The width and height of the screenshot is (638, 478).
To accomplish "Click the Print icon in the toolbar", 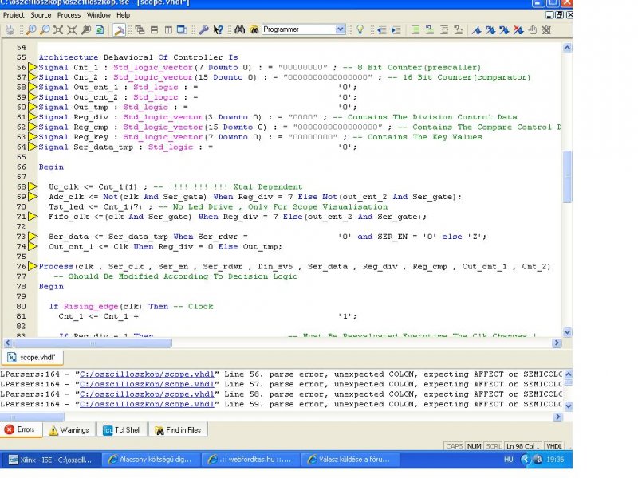I will [x=10, y=29].
